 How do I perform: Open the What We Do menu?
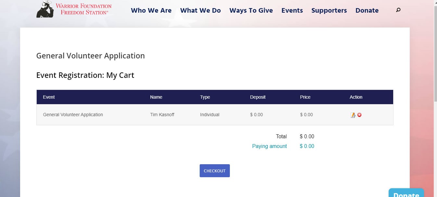(x=200, y=10)
